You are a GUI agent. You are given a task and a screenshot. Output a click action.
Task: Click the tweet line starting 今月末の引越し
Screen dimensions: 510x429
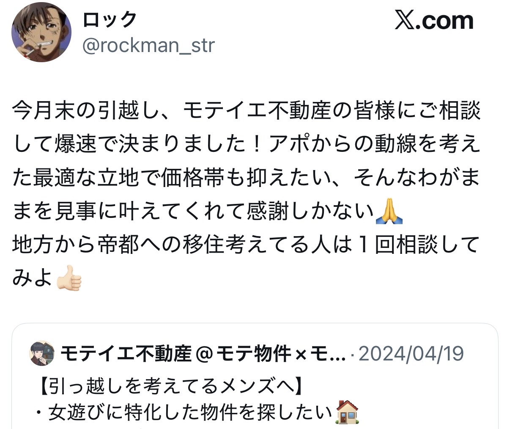pyautogui.click(x=247, y=112)
